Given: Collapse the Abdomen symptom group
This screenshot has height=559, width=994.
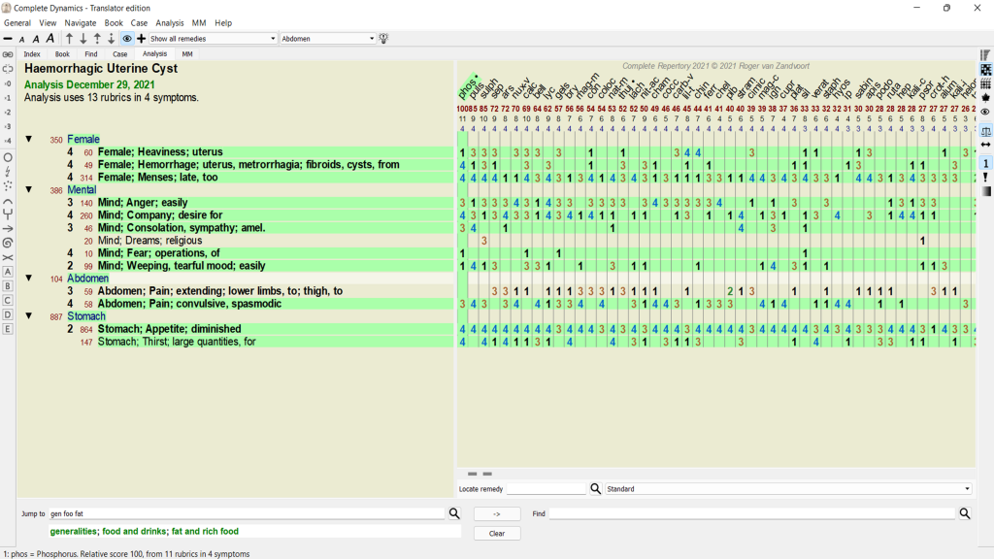Looking at the screenshot, I should tap(28, 278).
